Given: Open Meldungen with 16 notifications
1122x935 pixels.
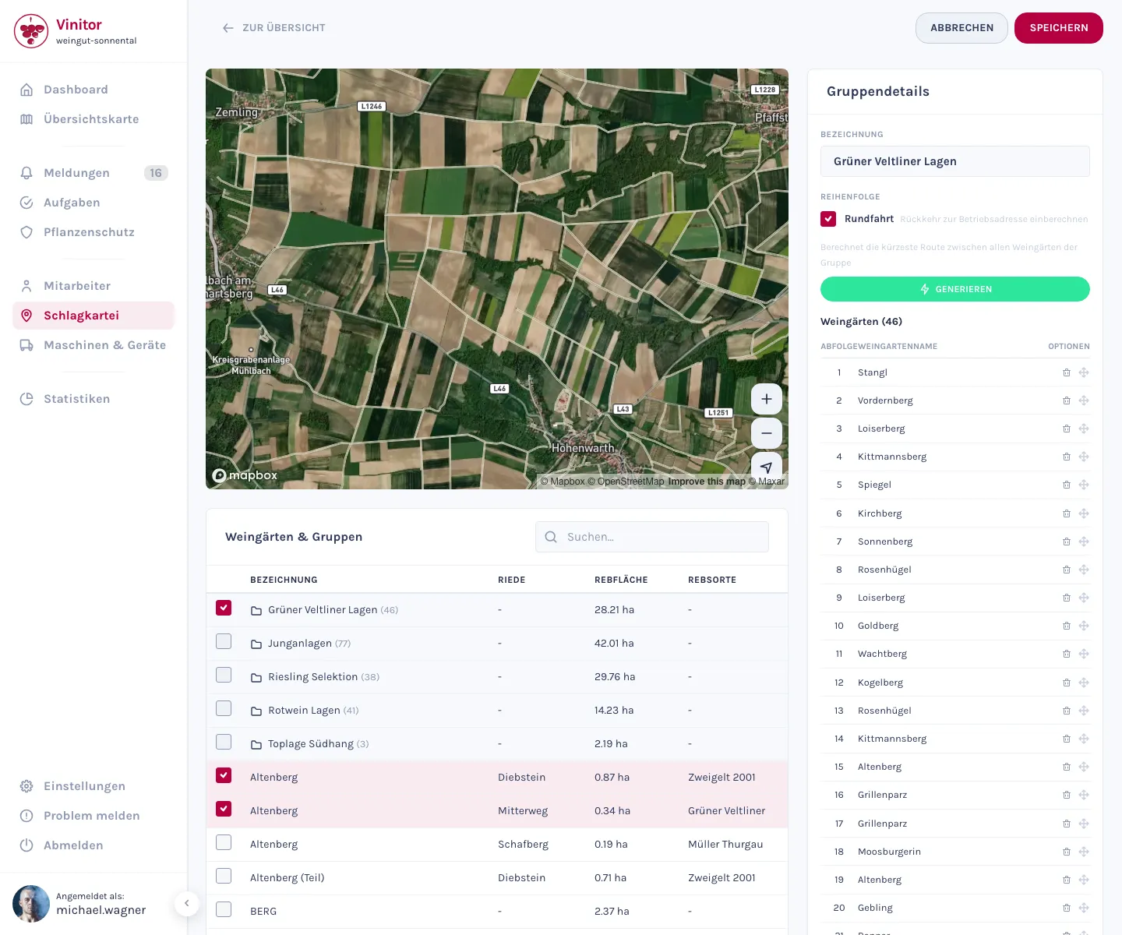Looking at the screenshot, I should 93,173.
